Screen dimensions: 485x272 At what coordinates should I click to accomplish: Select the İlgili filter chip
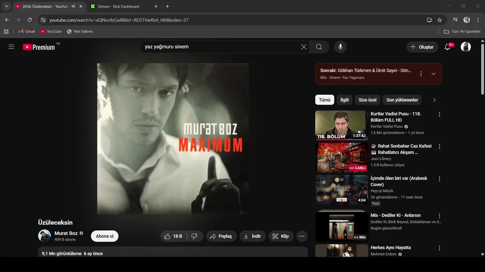tap(344, 100)
